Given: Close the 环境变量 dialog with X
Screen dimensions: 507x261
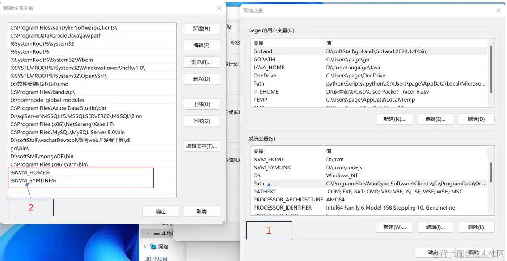Looking at the screenshot, I should click(x=498, y=10).
